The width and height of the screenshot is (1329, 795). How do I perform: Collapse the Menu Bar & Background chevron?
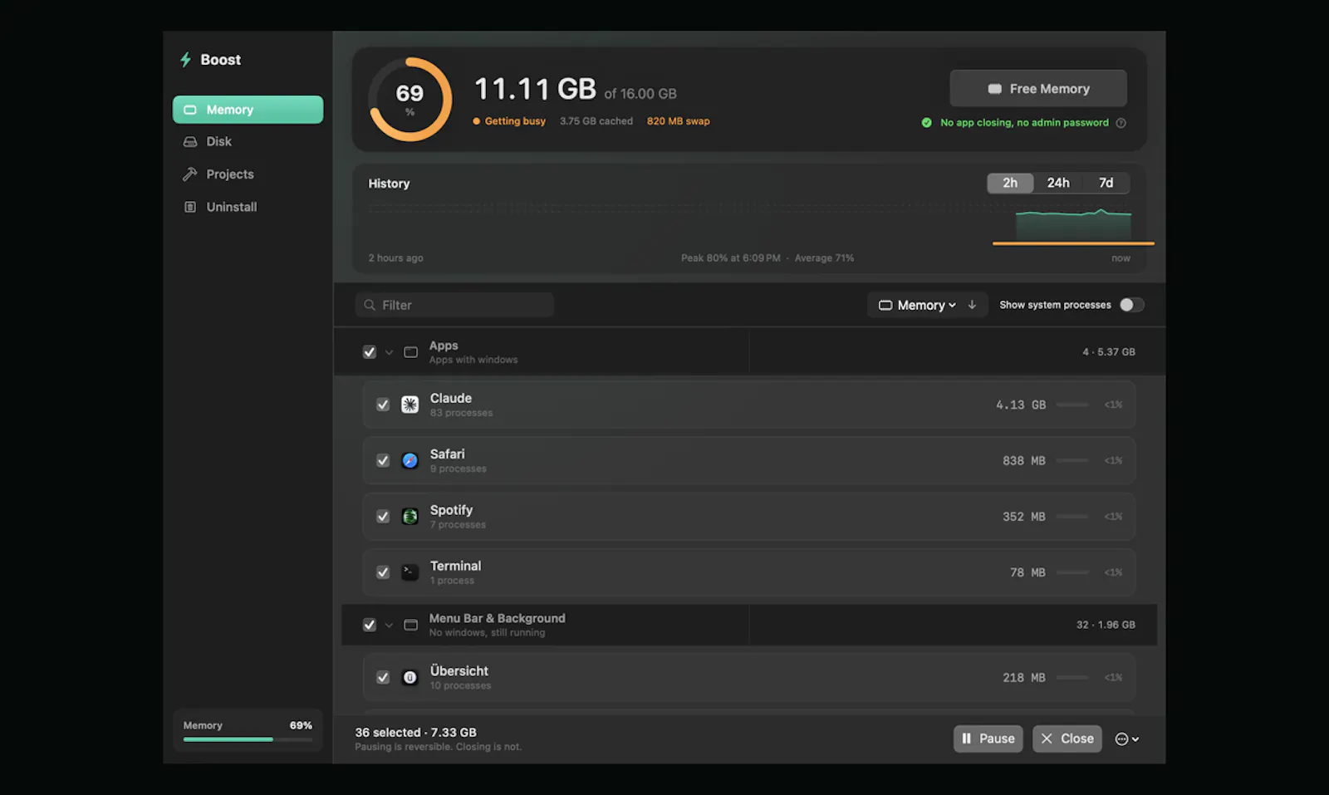click(389, 625)
